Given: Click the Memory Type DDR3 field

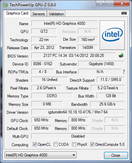Looking at the screenshot, I should coord(52,96).
